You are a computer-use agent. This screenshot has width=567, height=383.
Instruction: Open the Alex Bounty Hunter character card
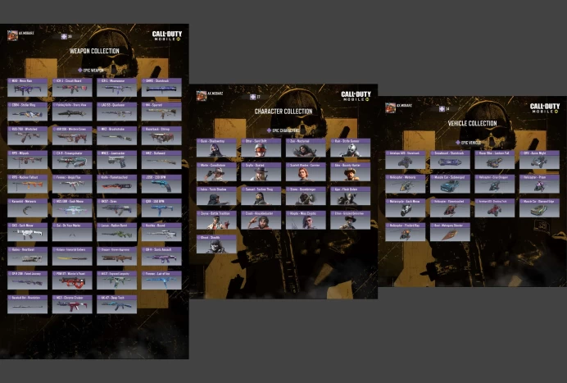pyautogui.click(x=351, y=171)
